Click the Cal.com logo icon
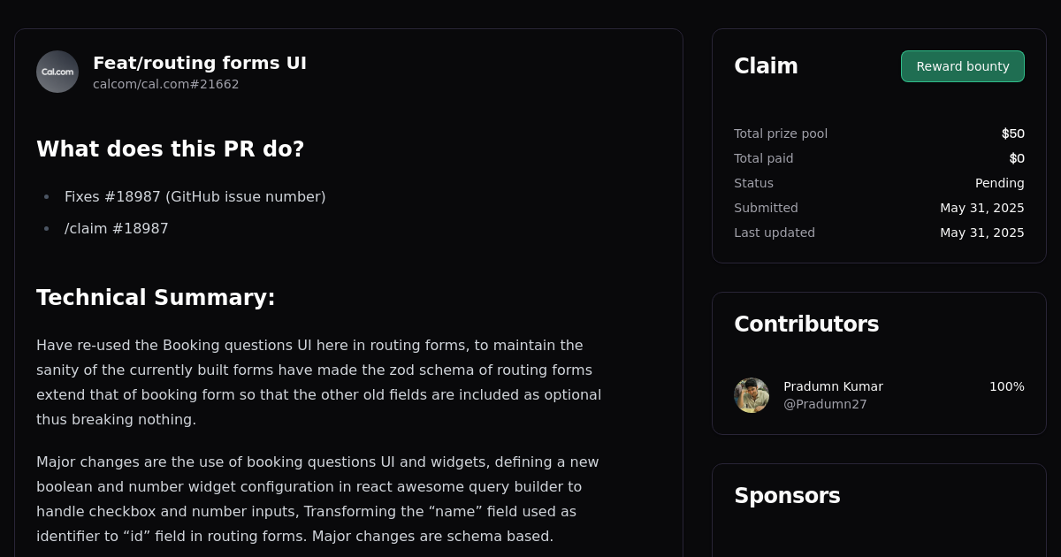Image resolution: width=1061 pixels, height=557 pixels. point(57,71)
